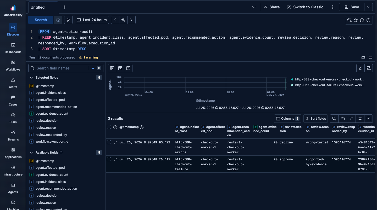377x210 pixels.
Task: Open the Last 24 hours date picker
Action: pos(92,20)
